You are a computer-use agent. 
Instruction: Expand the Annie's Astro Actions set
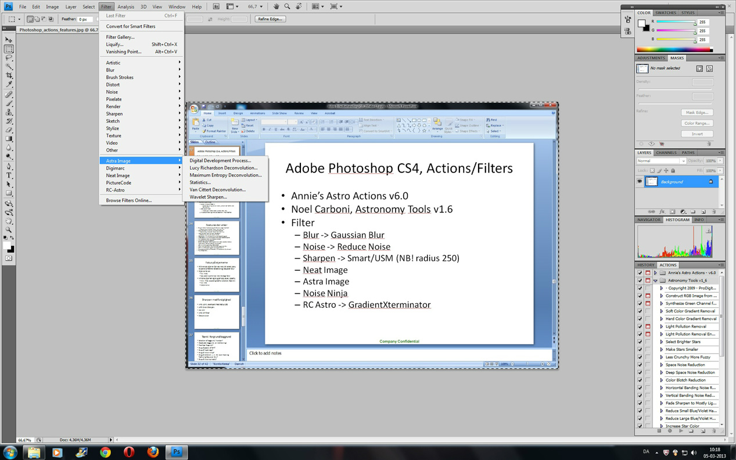(655, 272)
